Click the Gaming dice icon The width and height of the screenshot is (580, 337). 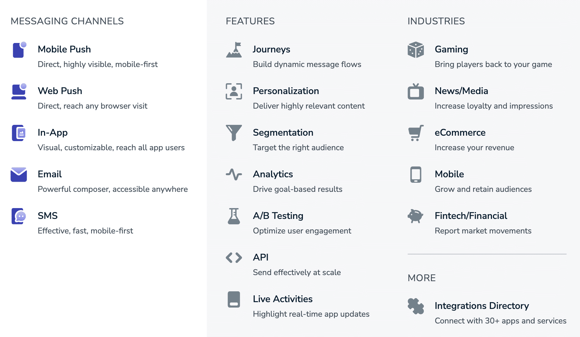click(416, 50)
